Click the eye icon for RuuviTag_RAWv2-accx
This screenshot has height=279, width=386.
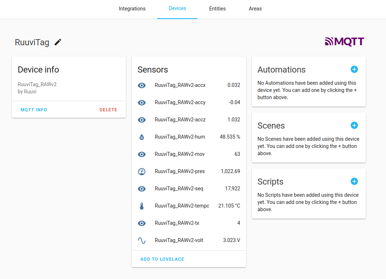142,85
